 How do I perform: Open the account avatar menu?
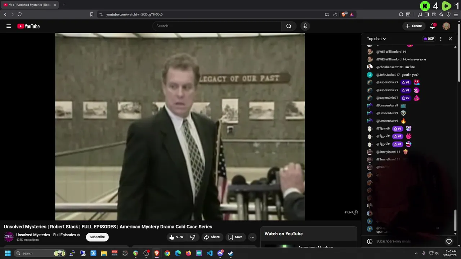446,26
